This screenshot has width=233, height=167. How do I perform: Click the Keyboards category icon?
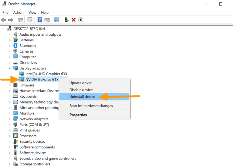click(15, 96)
